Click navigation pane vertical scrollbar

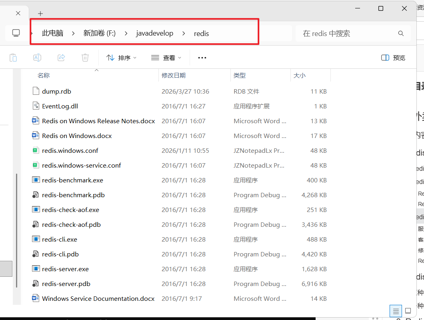17,230
